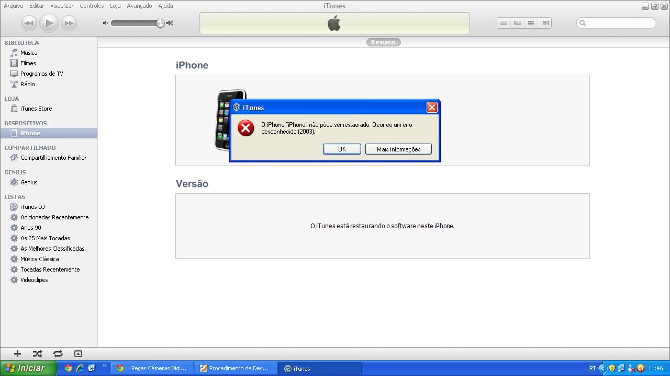
Task: Click the Iniciar start button
Action: tap(28, 368)
